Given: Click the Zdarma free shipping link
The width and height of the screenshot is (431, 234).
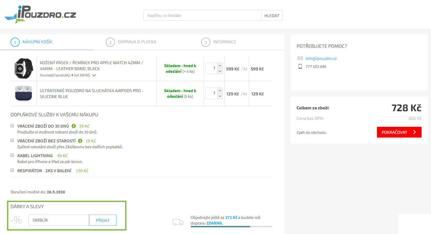Looking at the screenshot, I should [214, 223].
